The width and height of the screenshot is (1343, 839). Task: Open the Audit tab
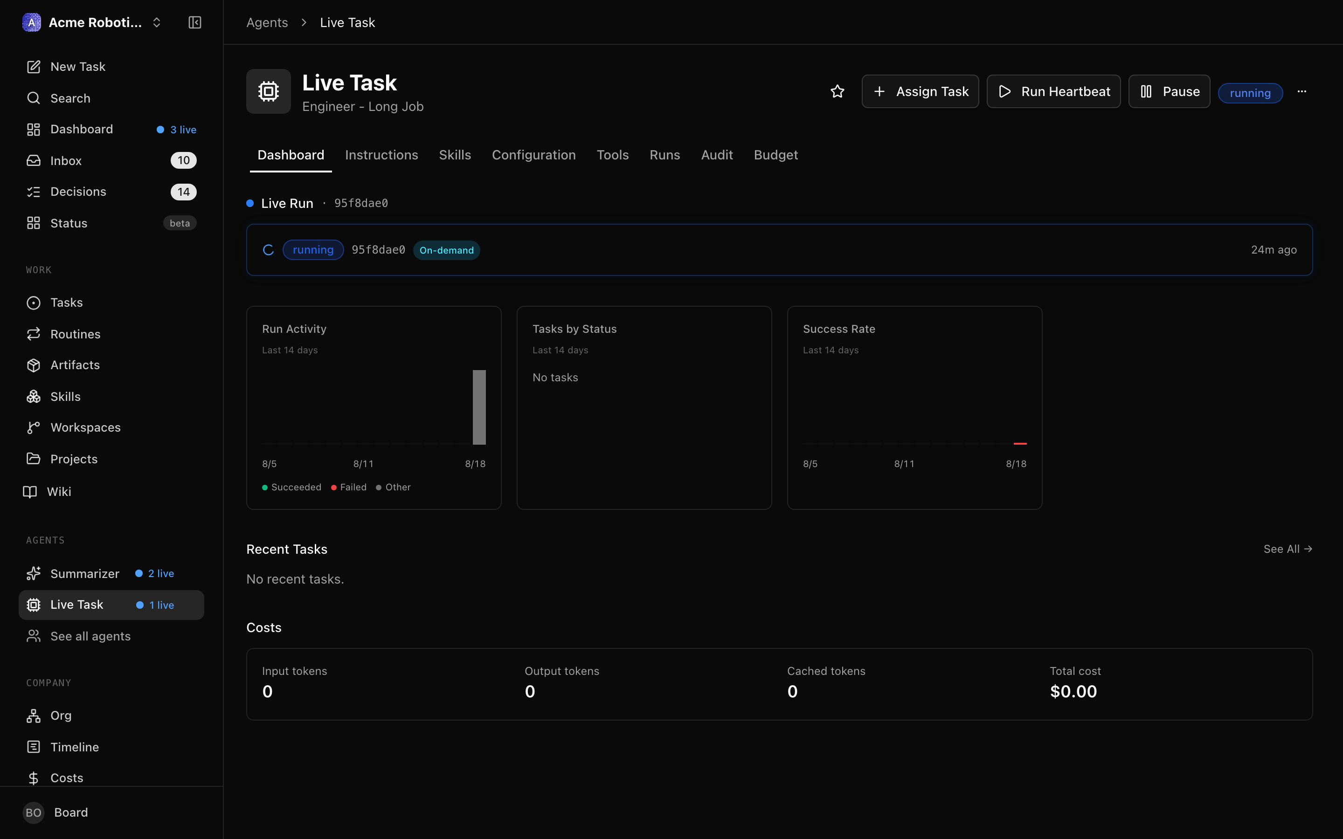[x=717, y=155]
